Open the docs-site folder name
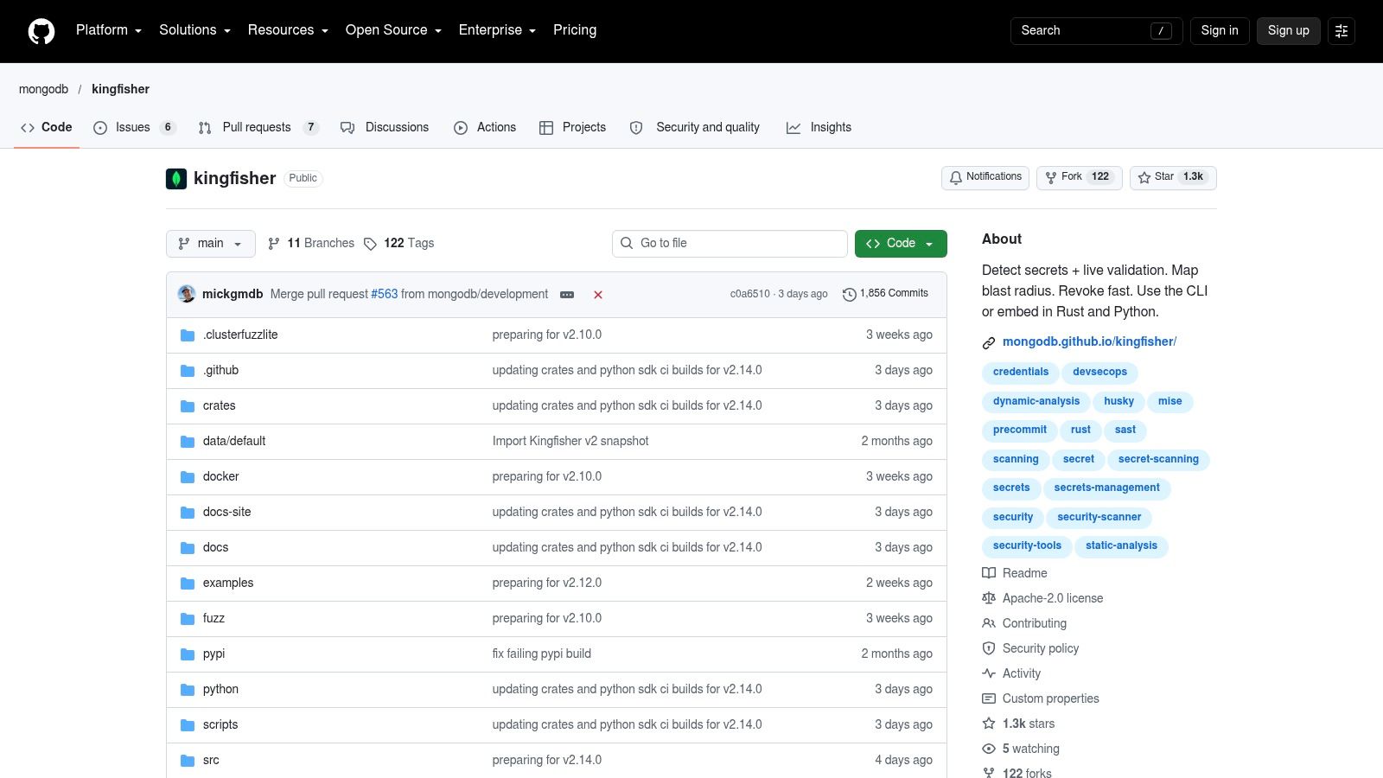1383x778 pixels. (227, 513)
